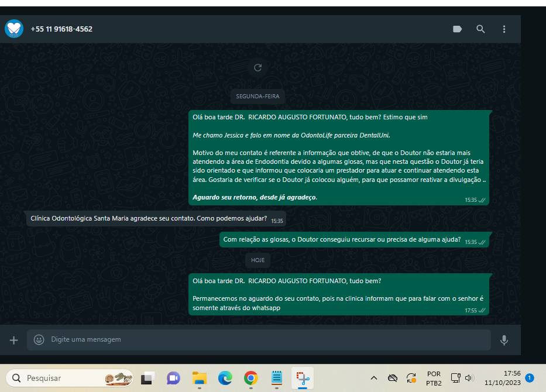The width and height of the screenshot is (546, 392).
Task: Open Task View on the taskbar
Action: pyautogui.click(x=147, y=378)
